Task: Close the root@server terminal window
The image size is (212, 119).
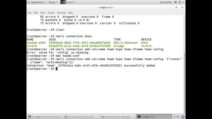Action: [182, 7]
